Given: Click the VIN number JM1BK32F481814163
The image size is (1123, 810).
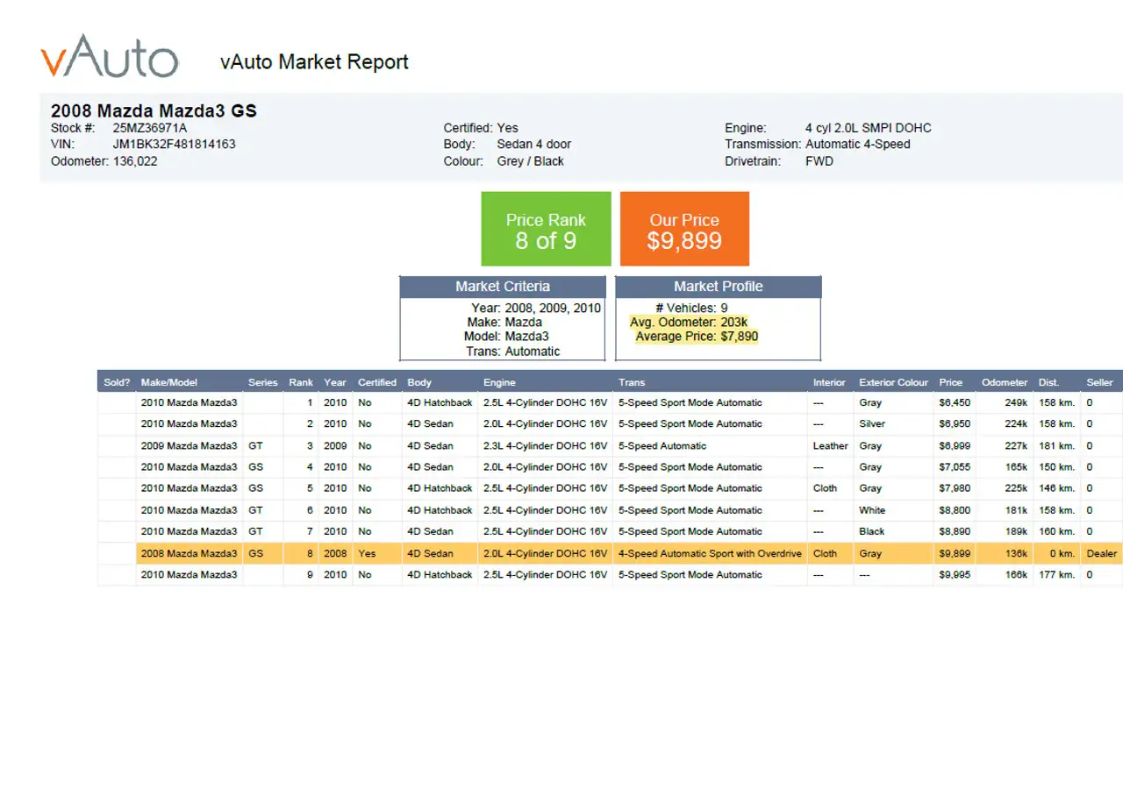Looking at the screenshot, I should [174, 144].
